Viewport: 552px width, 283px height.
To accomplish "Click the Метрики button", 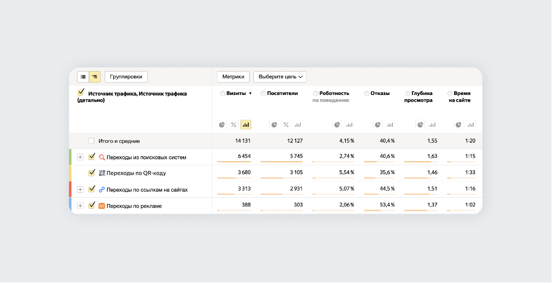I will tap(233, 77).
